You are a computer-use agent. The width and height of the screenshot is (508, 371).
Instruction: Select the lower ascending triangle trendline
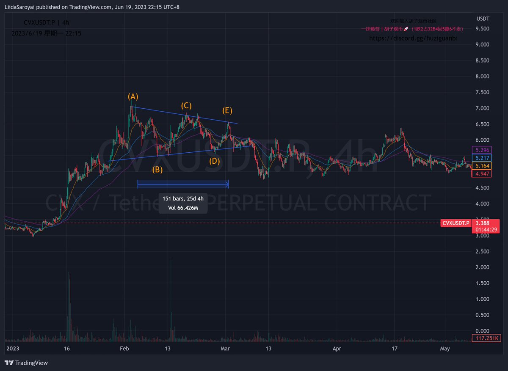[180, 154]
